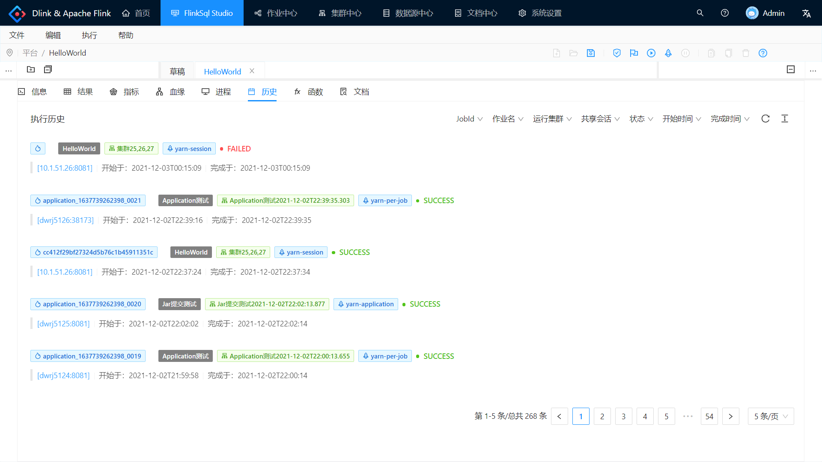The width and height of the screenshot is (822, 462).
Task: Click the language switch icon
Action: pyautogui.click(x=807, y=13)
